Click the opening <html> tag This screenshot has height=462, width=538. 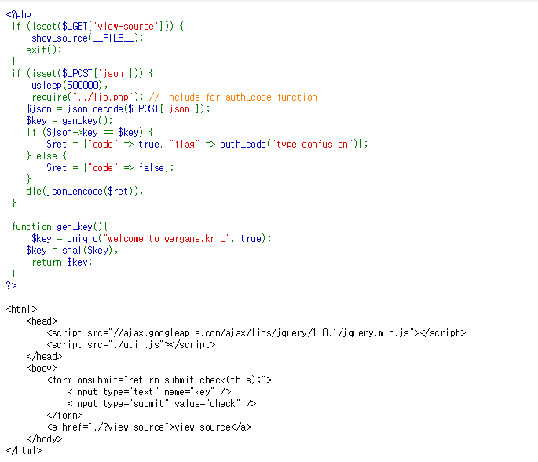tap(22, 310)
